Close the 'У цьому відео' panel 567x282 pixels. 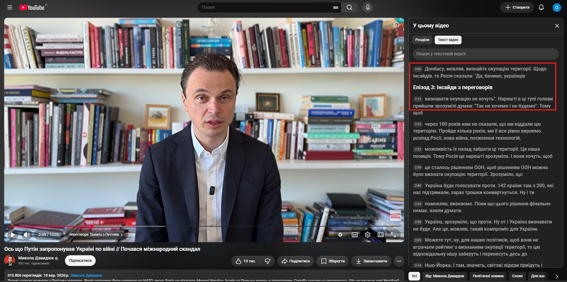pyautogui.click(x=557, y=26)
